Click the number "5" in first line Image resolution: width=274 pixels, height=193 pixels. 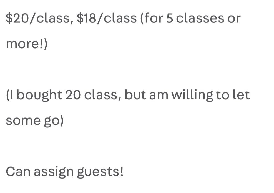coord(170,18)
